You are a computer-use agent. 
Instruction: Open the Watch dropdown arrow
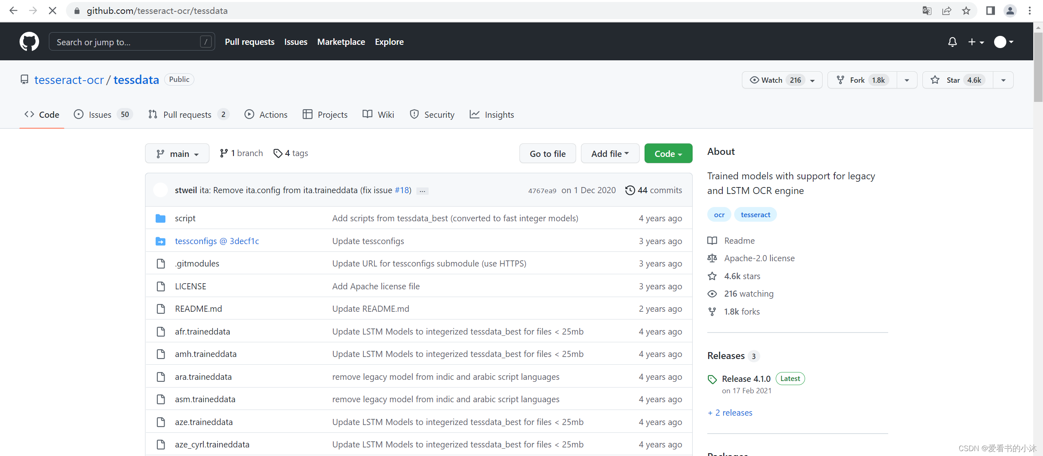tap(812, 80)
